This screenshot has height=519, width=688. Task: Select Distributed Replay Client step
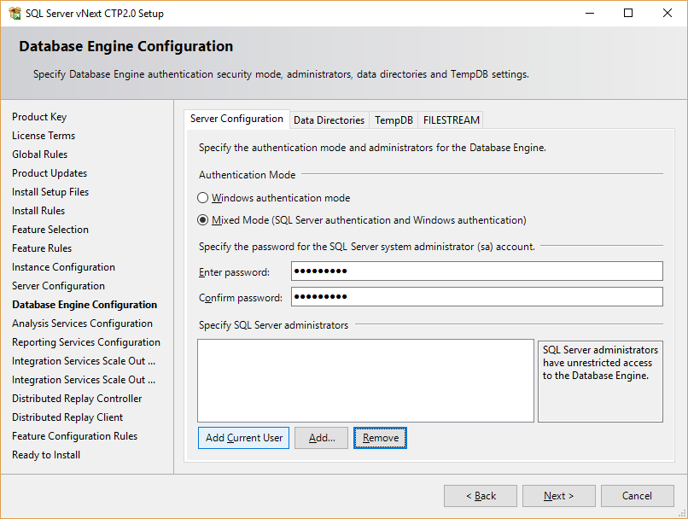67,417
